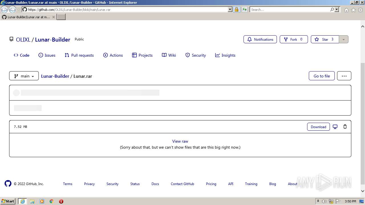This screenshot has height=205, width=365.
Task: Open Lunar-Builder breadcrumb link
Action: pos(55,76)
